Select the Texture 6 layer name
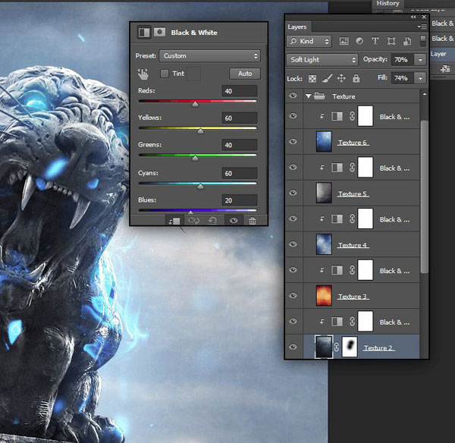Image resolution: width=455 pixels, height=443 pixels. (x=353, y=143)
